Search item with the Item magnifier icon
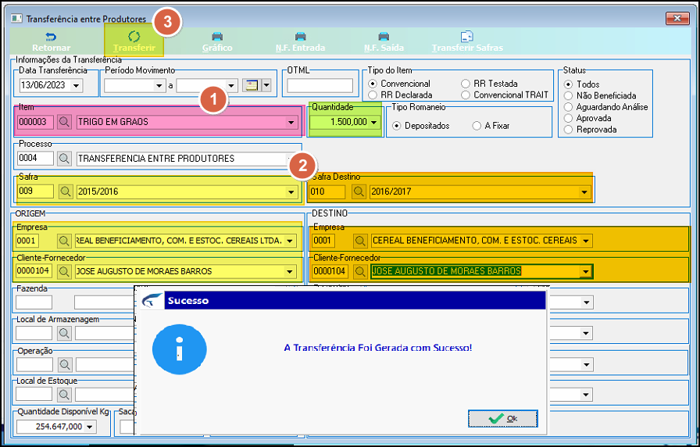Screen dimensions: 700x447 (x=64, y=121)
